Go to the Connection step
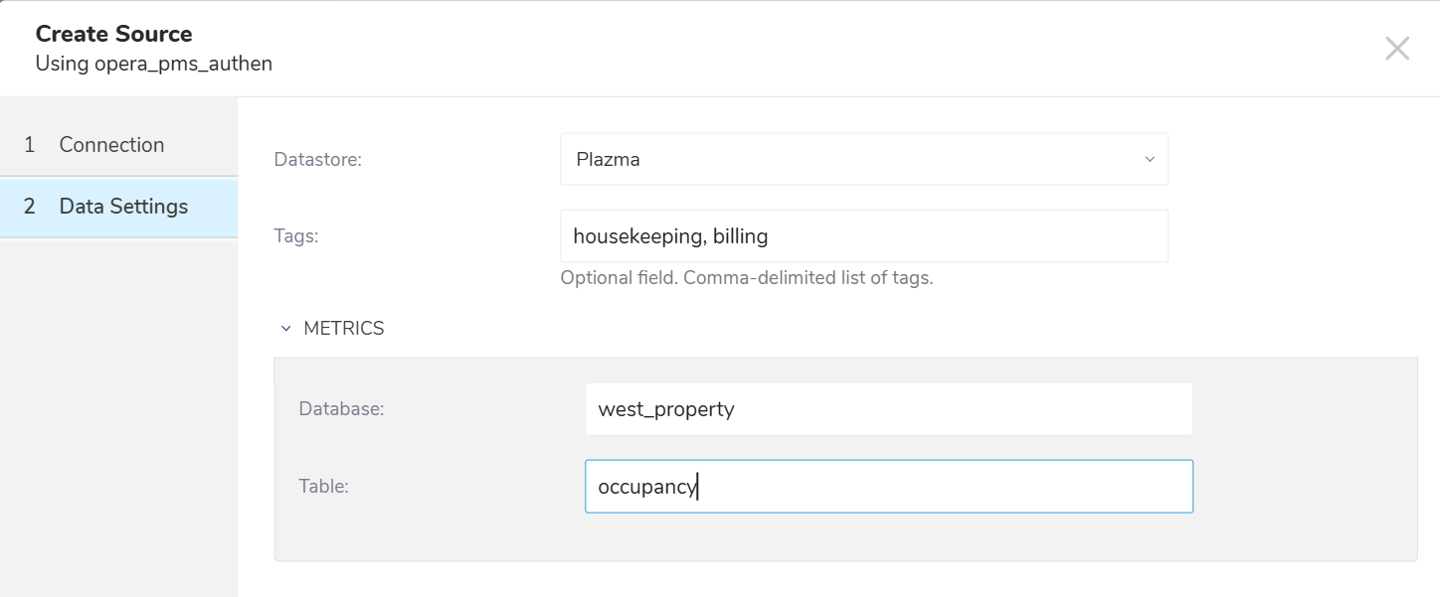This screenshot has width=1440, height=597. click(x=111, y=145)
